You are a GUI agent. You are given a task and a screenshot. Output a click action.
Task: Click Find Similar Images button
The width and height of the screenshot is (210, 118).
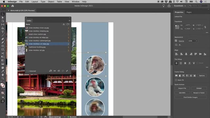[x=190, y=97]
